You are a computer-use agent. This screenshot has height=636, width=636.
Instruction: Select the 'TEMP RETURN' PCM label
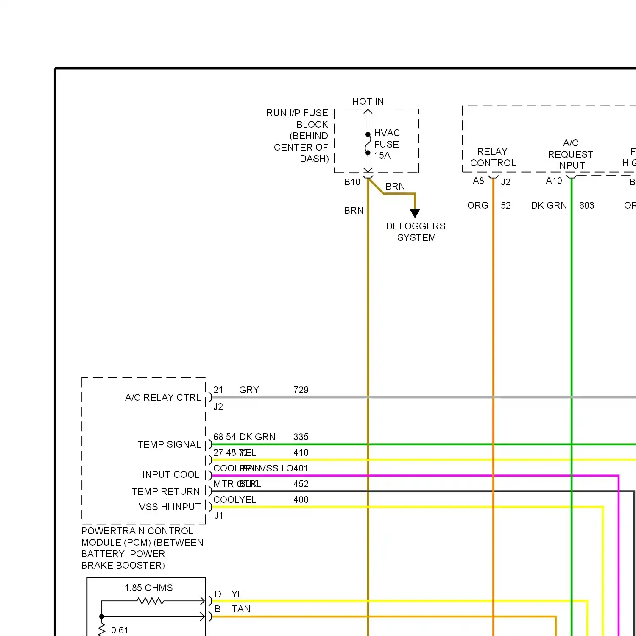tap(166, 491)
